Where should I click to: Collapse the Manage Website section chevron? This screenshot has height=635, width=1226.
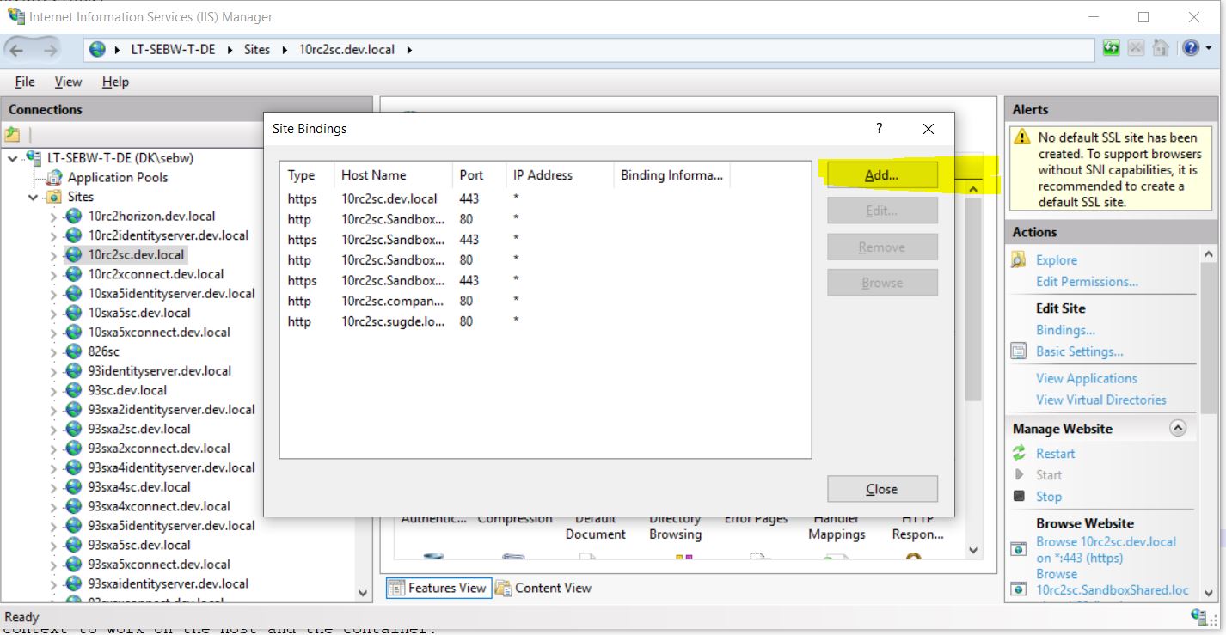point(1178,428)
